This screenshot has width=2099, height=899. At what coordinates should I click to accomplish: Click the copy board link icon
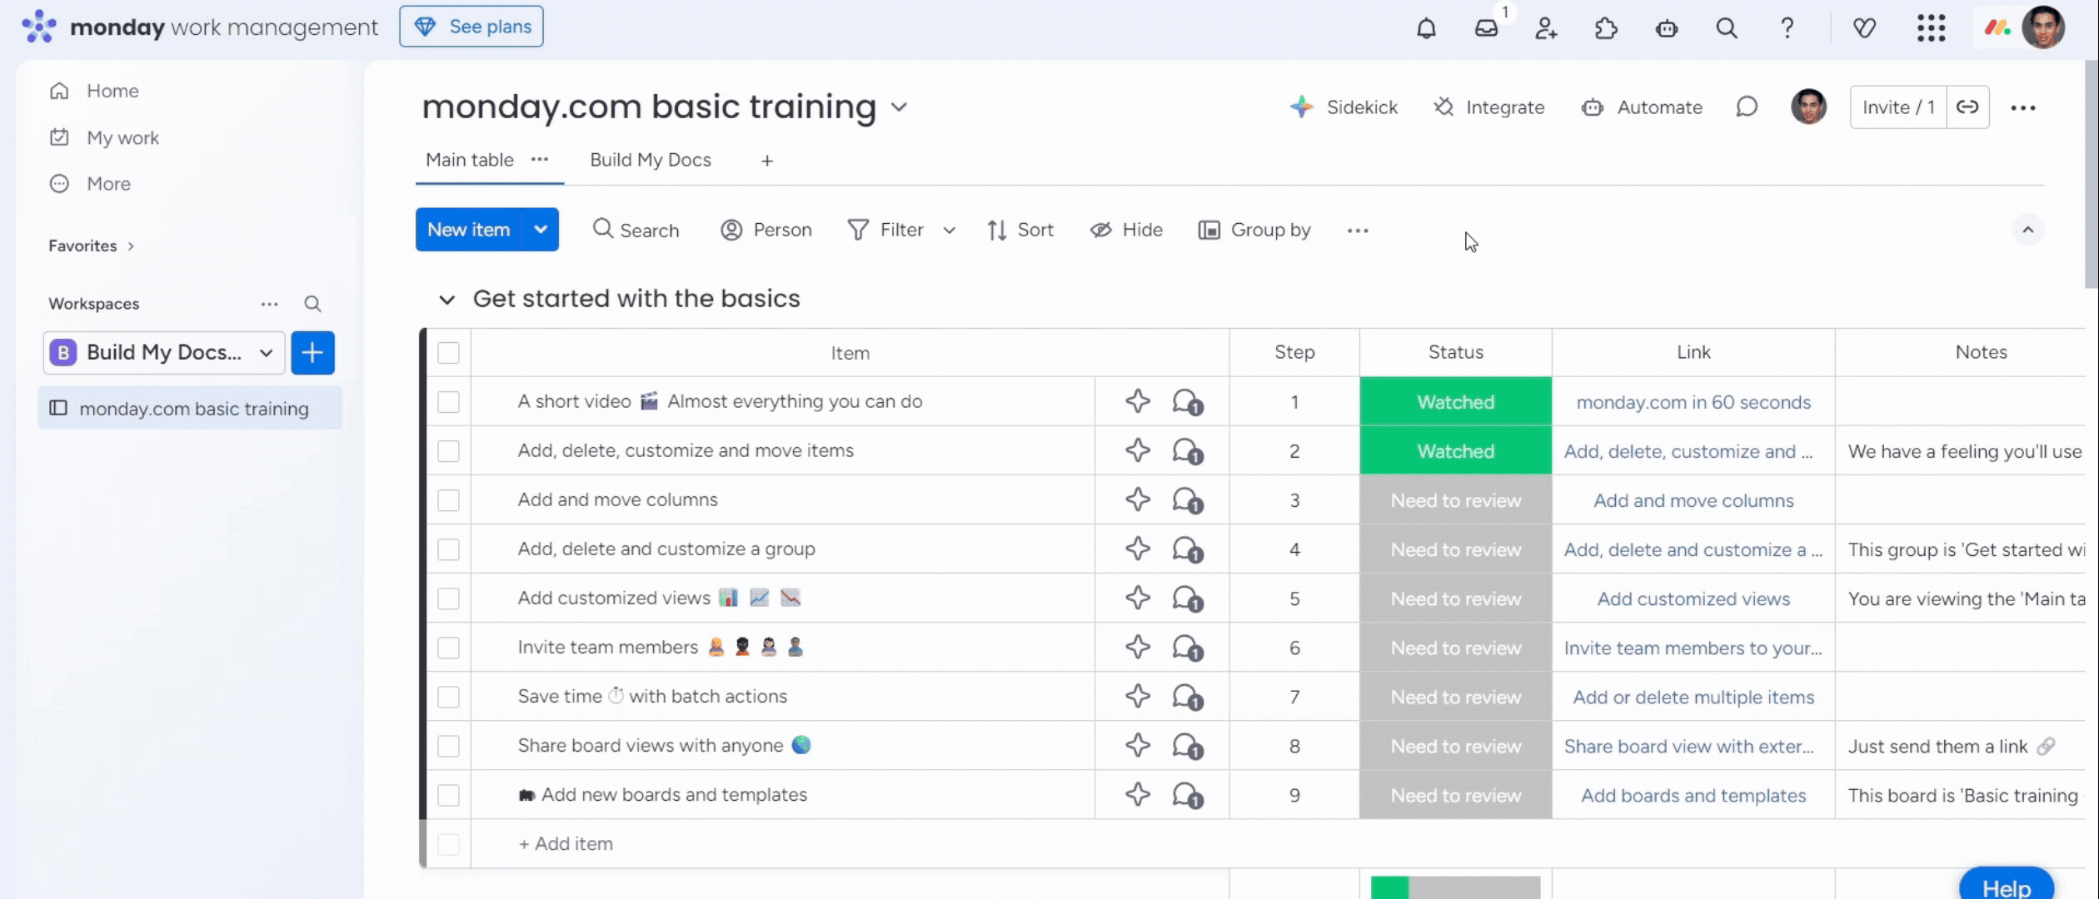1967,107
